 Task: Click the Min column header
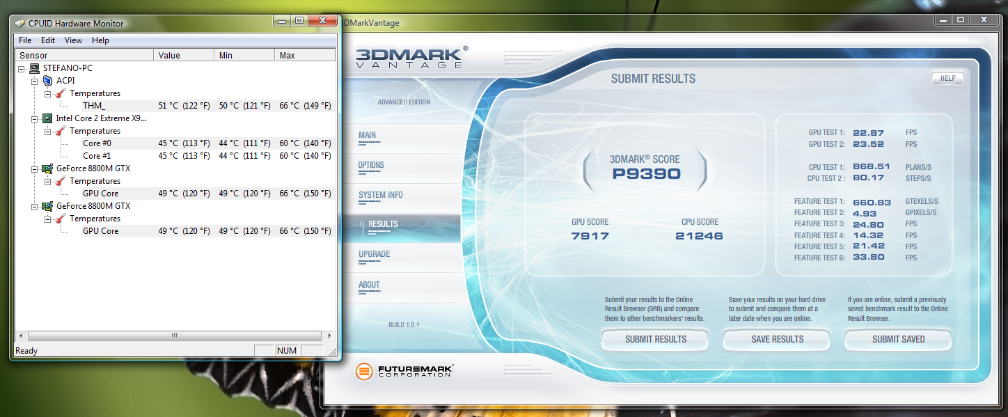point(244,55)
